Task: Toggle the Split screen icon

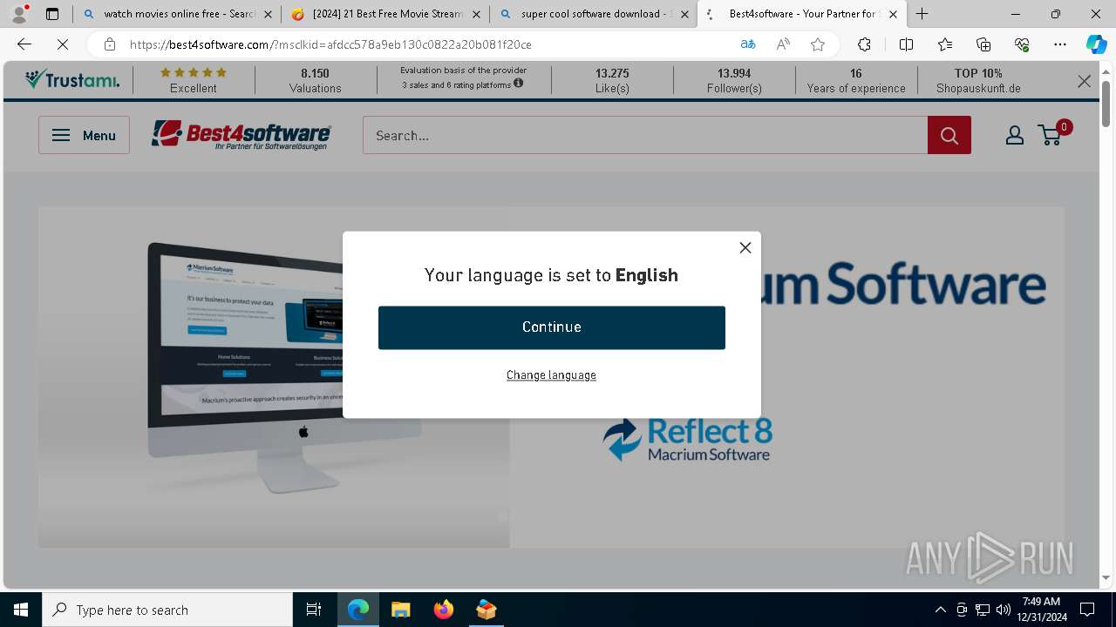Action: (906, 44)
